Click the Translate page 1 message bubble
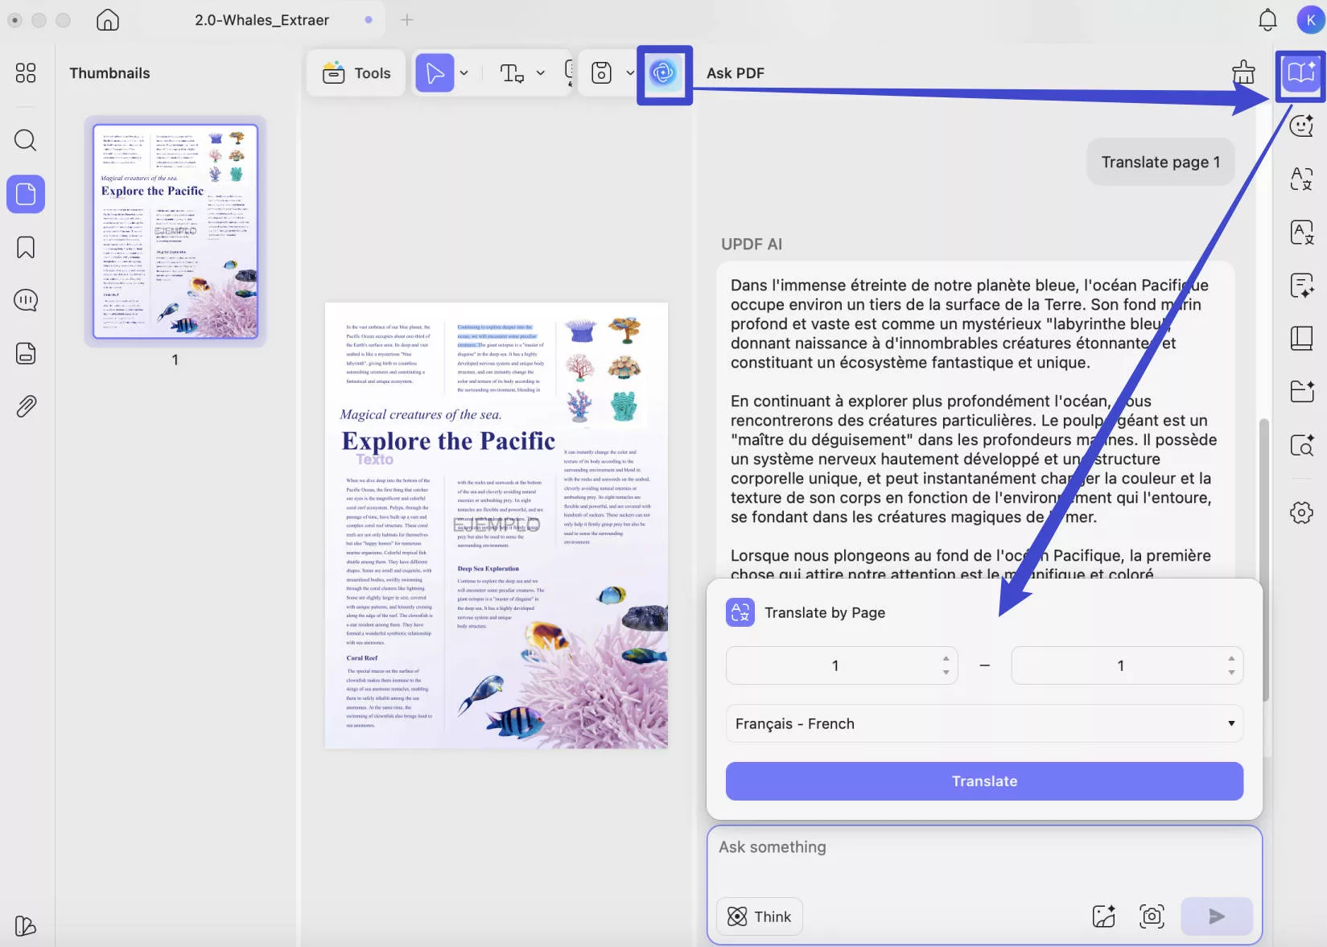The height and width of the screenshot is (947, 1327). pyautogui.click(x=1160, y=162)
